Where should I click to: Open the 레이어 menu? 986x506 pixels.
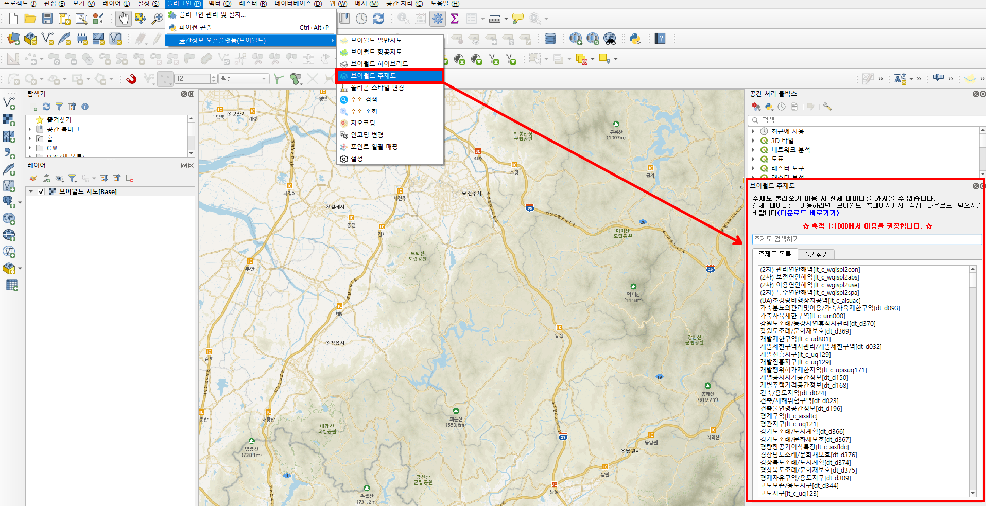pyautogui.click(x=116, y=4)
